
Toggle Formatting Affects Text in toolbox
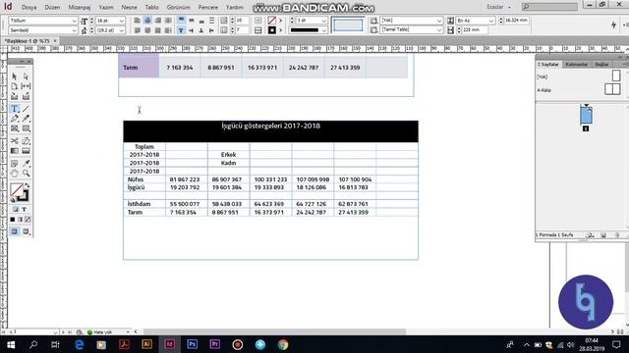(24, 209)
